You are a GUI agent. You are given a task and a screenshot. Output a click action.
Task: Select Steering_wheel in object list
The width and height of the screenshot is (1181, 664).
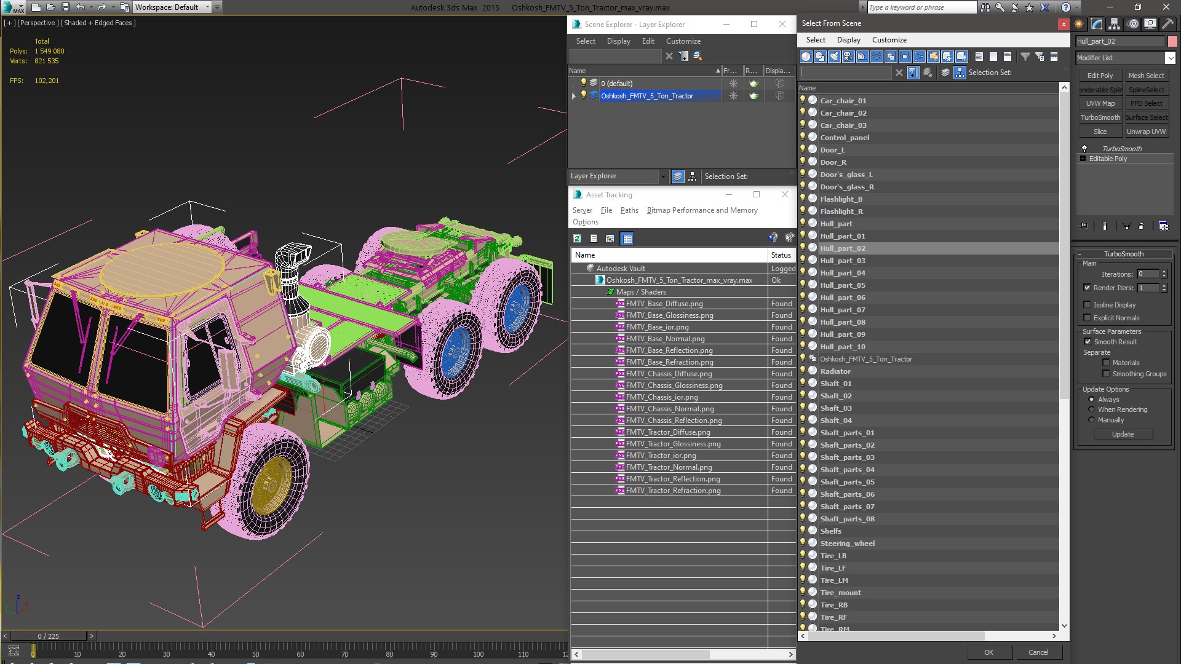tap(847, 543)
